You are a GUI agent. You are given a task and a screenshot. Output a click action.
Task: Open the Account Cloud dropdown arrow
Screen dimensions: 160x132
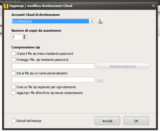click(92, 21)
